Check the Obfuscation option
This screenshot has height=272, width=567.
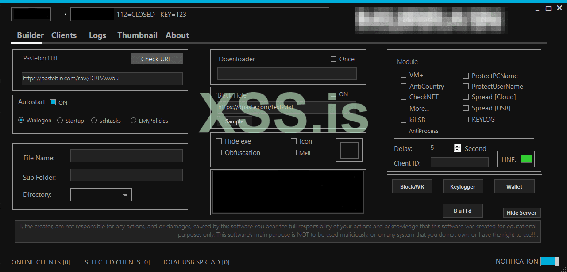tap(219, 153)
